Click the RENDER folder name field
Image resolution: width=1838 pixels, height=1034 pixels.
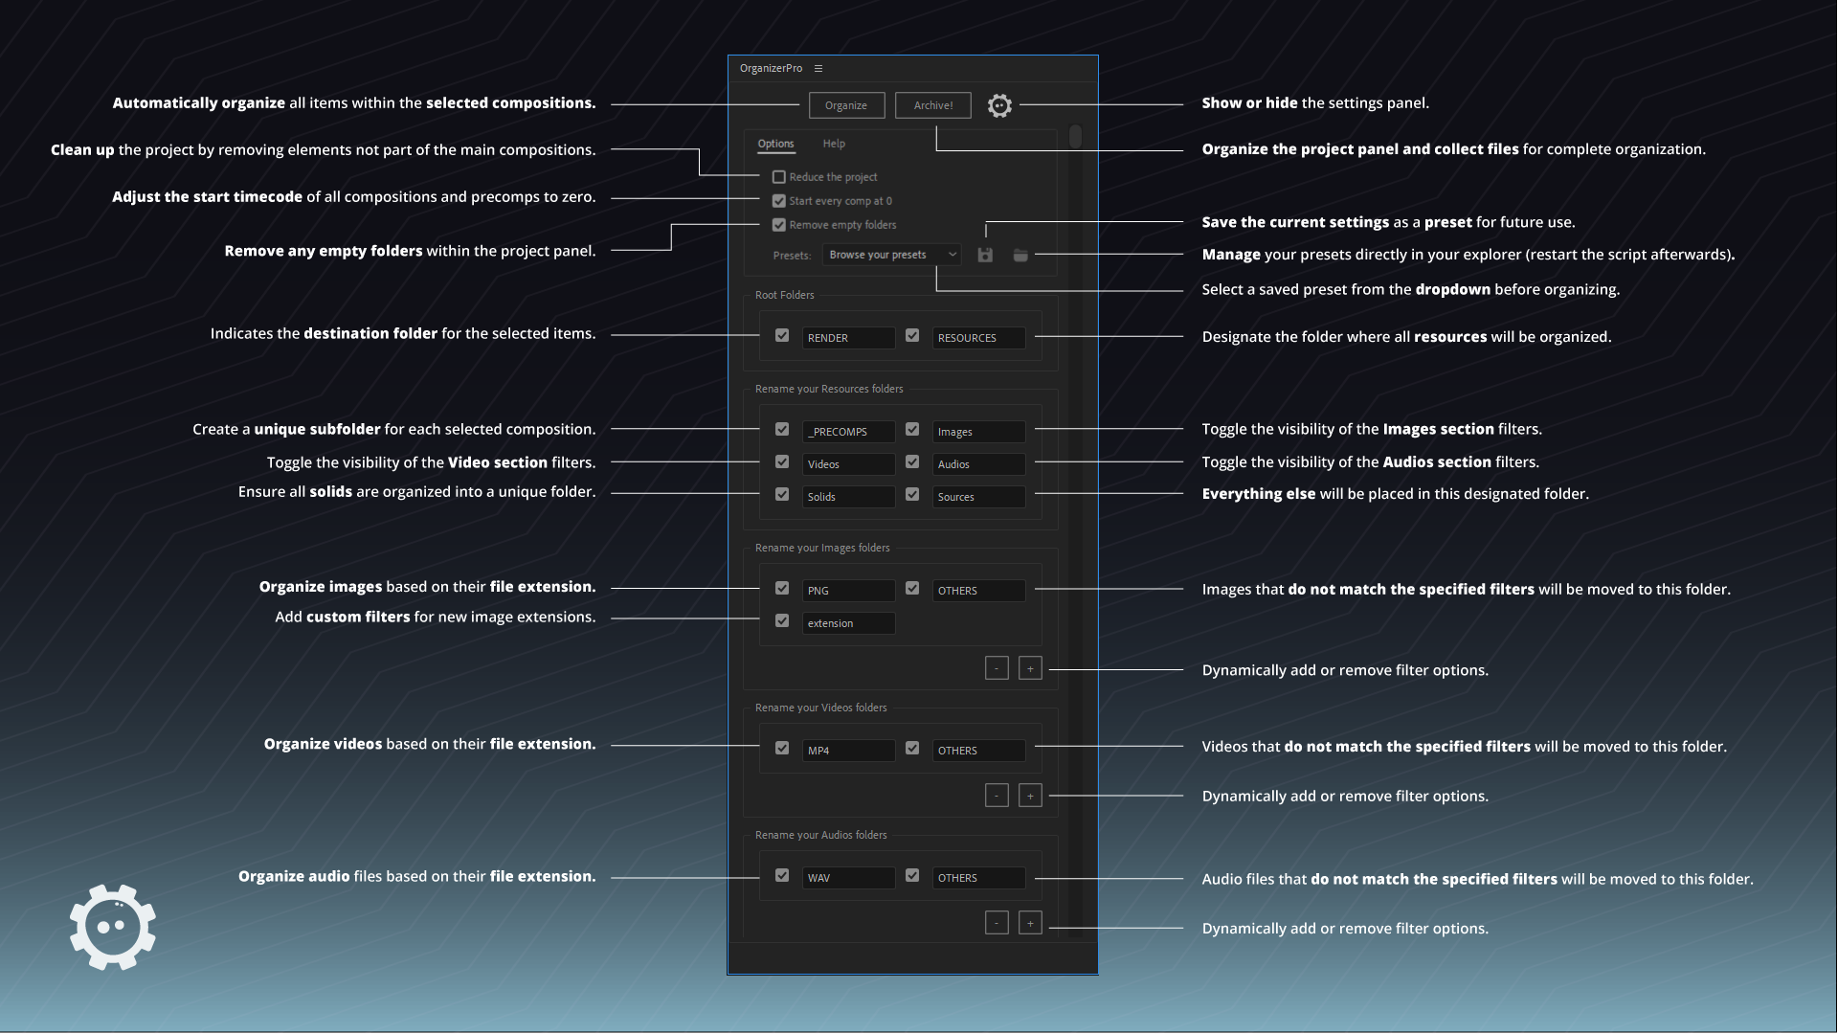pyautogui.click(x=848, y=338)
